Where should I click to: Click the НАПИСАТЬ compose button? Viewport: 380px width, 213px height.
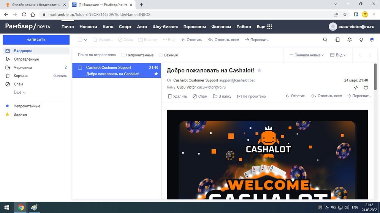pos(36,40)
